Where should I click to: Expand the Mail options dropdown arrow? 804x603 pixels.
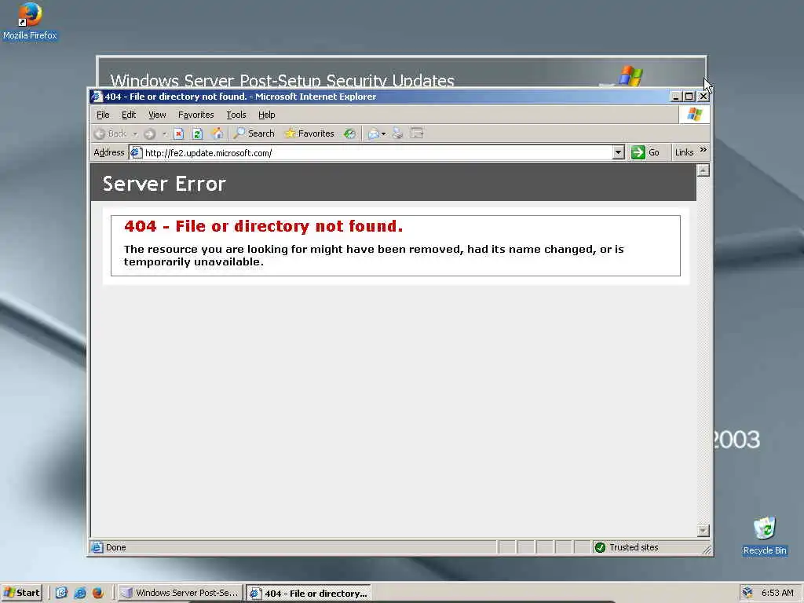[383, 134]
